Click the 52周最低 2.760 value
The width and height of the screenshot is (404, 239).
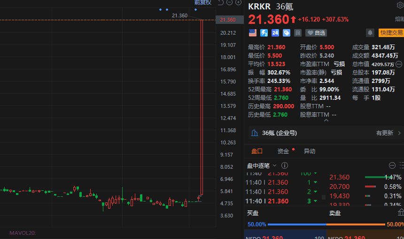tap(281, 97)
